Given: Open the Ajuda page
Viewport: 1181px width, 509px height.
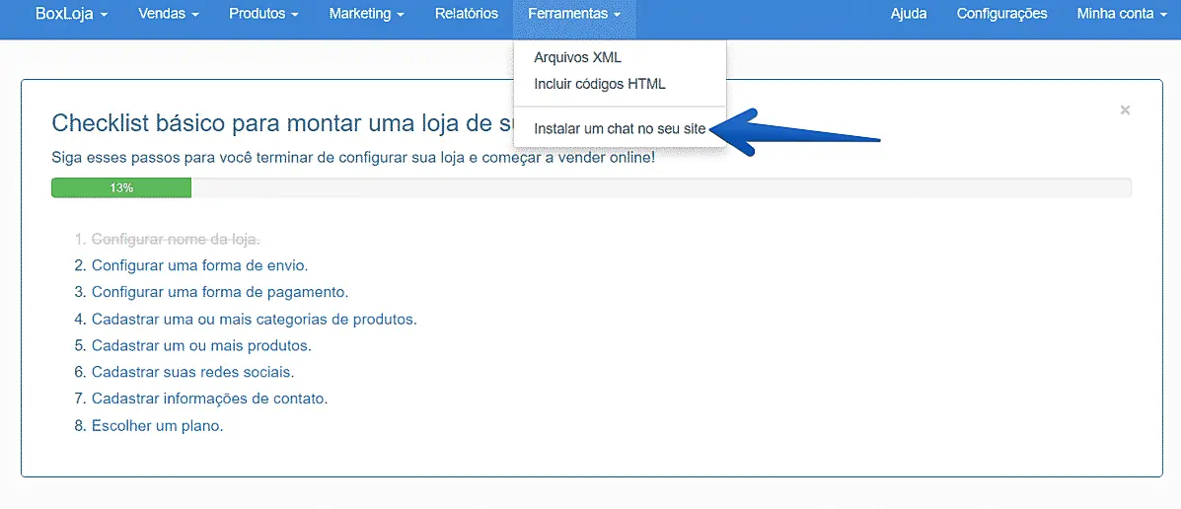Looking at the screenshot, I should [908, 14].
